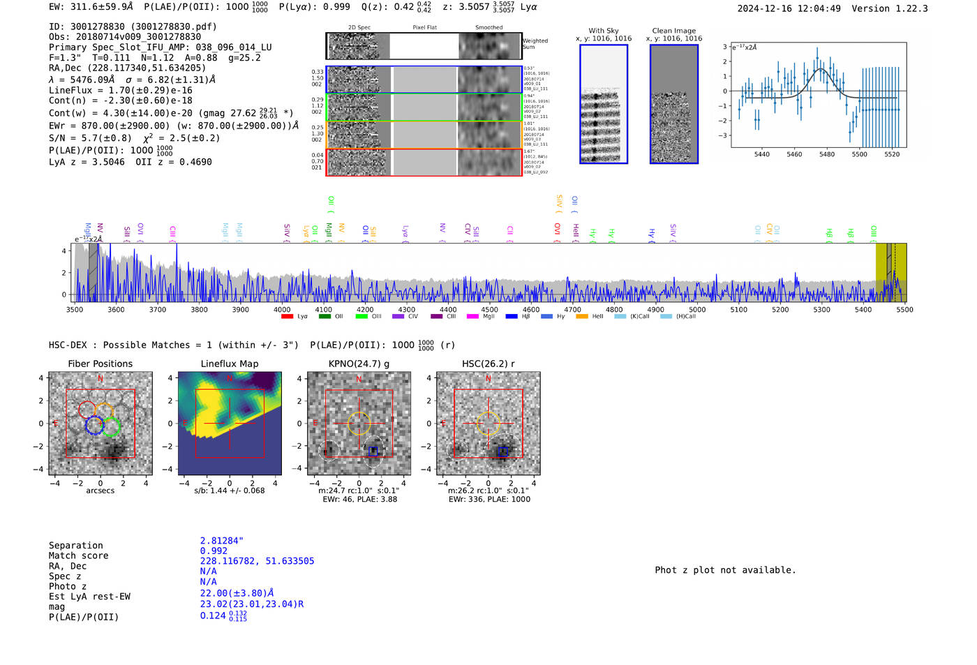The height and width of the screenshot is (665, 977).
Task: Click the λ = 5476.09Å line
Action: pyautogui.click(x=133, y=80)
